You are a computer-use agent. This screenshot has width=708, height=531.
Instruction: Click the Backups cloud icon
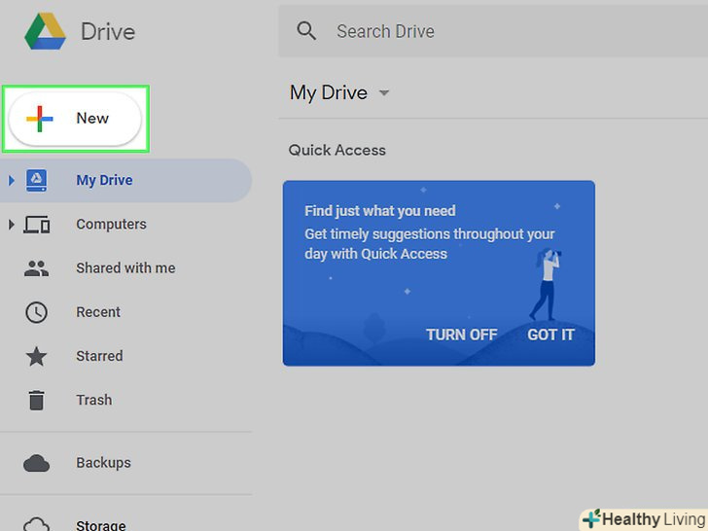[36, 463]
